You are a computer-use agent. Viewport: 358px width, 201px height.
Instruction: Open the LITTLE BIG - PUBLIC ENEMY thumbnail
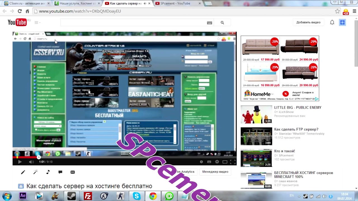[256, 114]
